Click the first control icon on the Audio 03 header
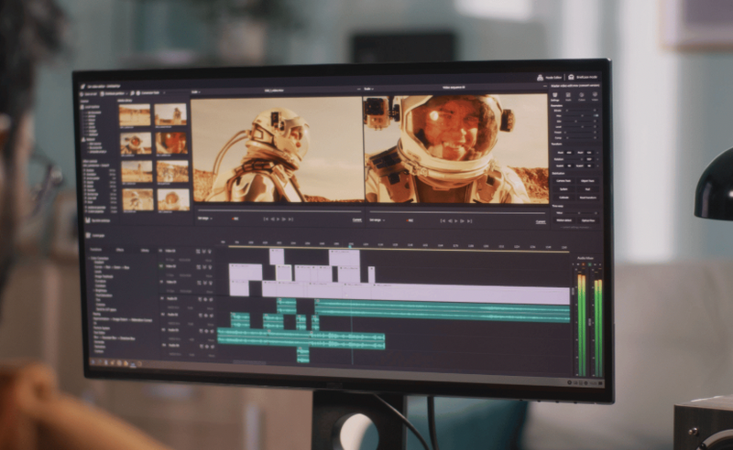This screenshot has width=733, height=450. coord(201,331)
